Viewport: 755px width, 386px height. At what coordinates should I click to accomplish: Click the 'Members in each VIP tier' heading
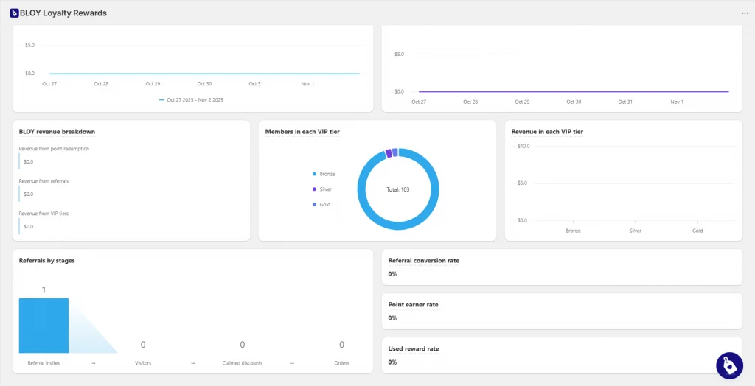[x=302, y=131]
